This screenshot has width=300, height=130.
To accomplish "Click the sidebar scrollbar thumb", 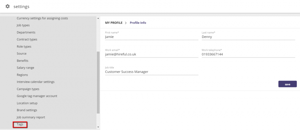I will pos(98,82).
